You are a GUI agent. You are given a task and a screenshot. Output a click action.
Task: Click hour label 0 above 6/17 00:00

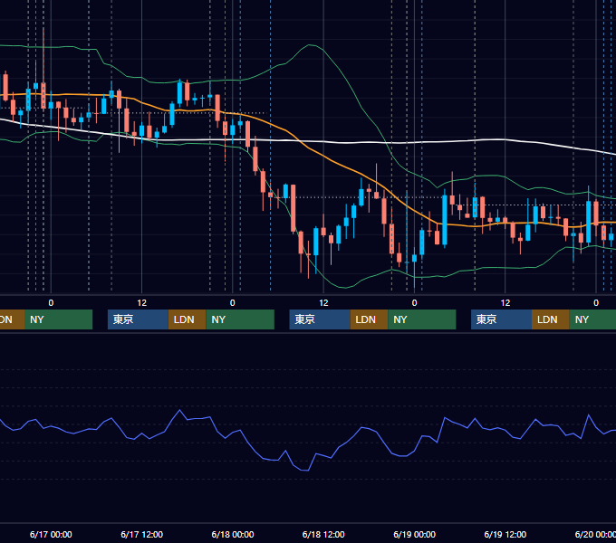51,303
